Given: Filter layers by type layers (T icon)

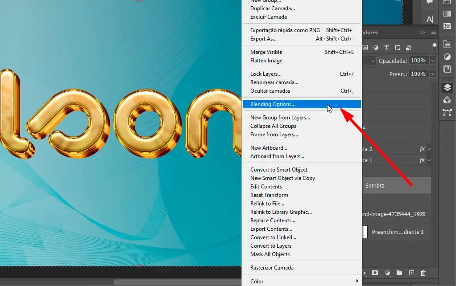Looking at the screenshot, I should [x=386, y=47].
